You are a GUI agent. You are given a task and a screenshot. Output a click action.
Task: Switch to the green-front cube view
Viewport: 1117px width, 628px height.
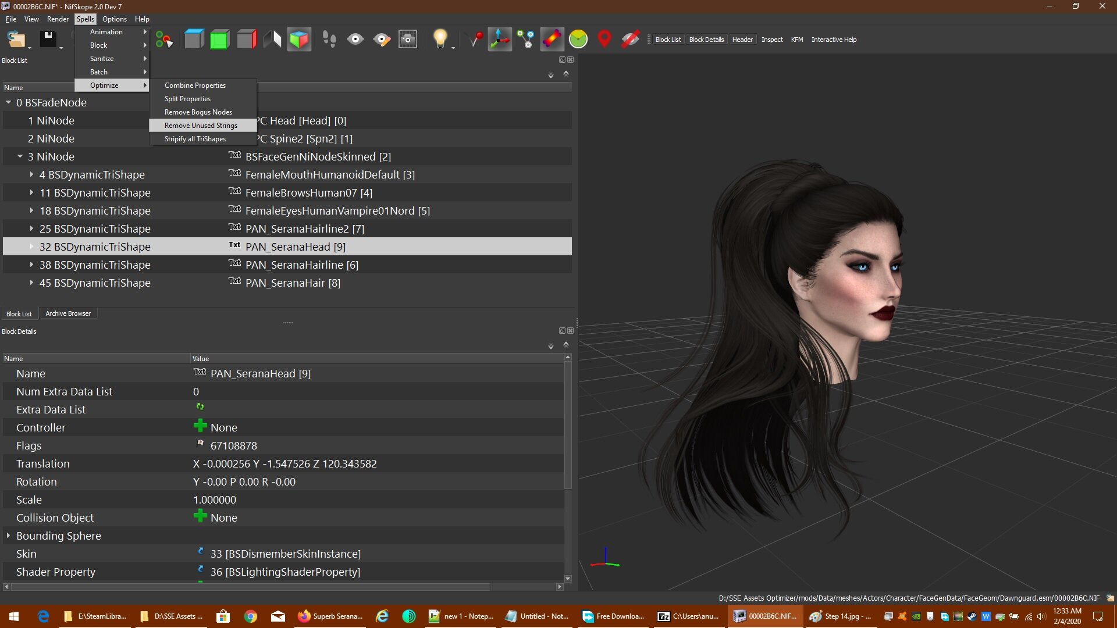tap(220, 40)
